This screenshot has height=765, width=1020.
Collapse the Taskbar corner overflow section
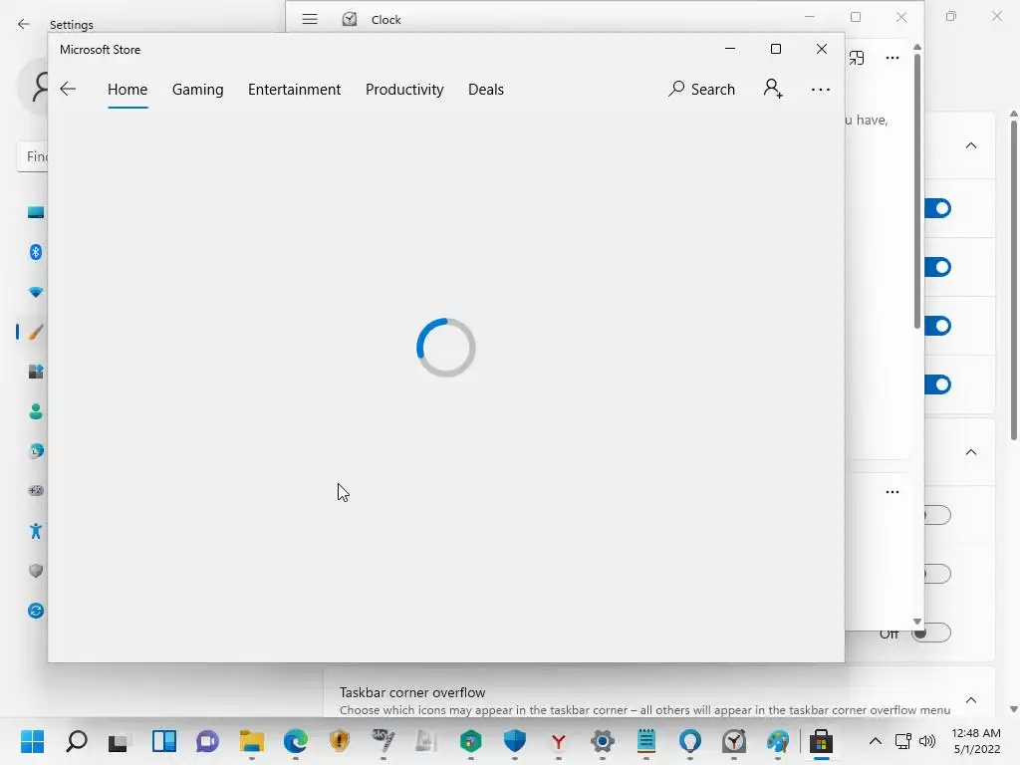(970, 700)
